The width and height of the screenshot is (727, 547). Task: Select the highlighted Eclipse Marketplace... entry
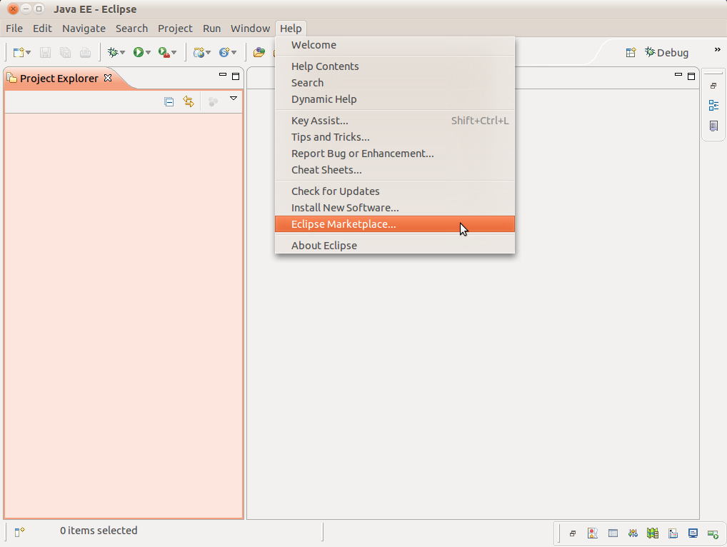coord(394,224)
